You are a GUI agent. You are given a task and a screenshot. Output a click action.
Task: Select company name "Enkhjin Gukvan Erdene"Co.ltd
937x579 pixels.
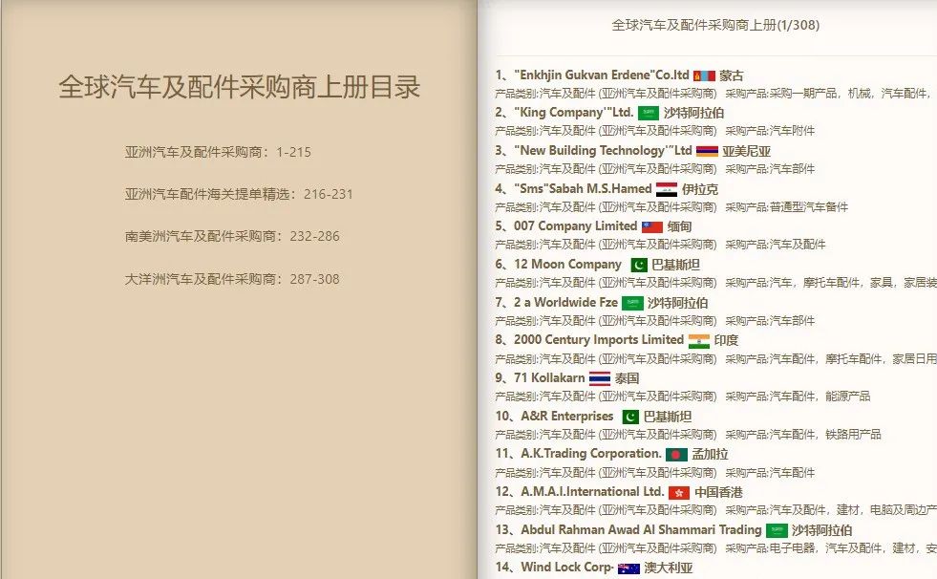tap(601, 75)
